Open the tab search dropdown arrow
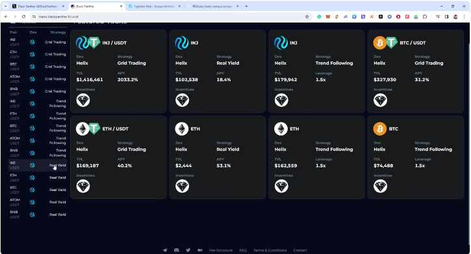This screenshot has width=471, height=254. click(5, 6)
